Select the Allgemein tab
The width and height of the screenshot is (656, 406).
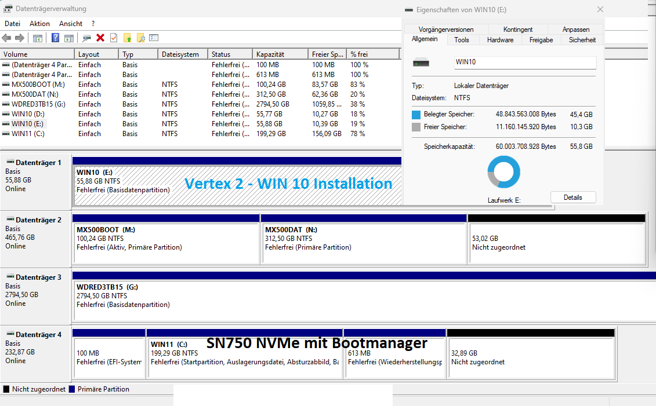click(425, 39)
